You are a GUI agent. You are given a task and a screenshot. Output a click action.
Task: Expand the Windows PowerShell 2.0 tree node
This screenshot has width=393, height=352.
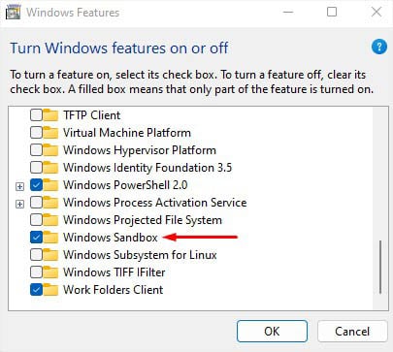[x=20, y=186]
